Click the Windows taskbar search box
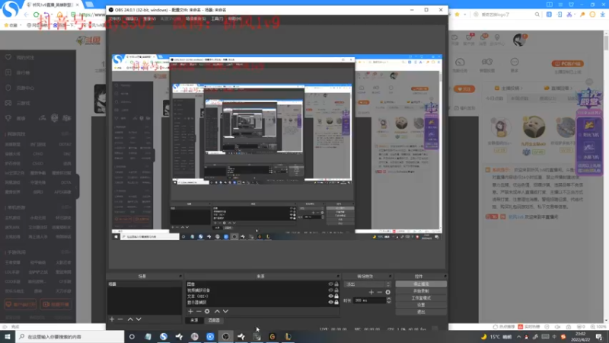The image size is (609, 343). pyautogui.click(x=70, y=336)
